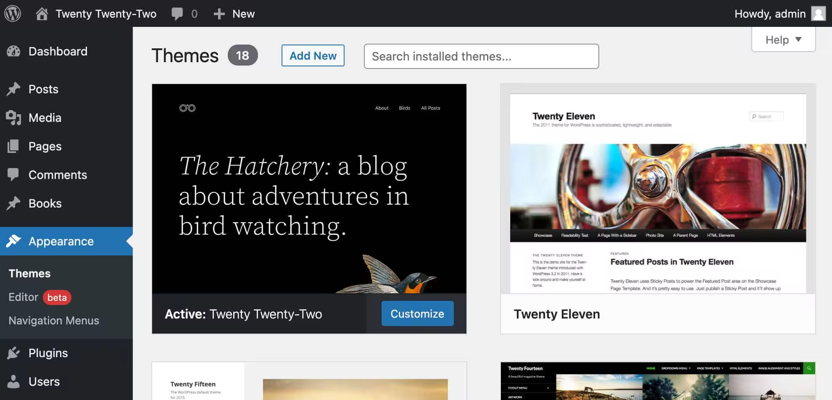
Task: Click the Plugins plug icon
Action: pyautogui.click(x=13, y=353)
